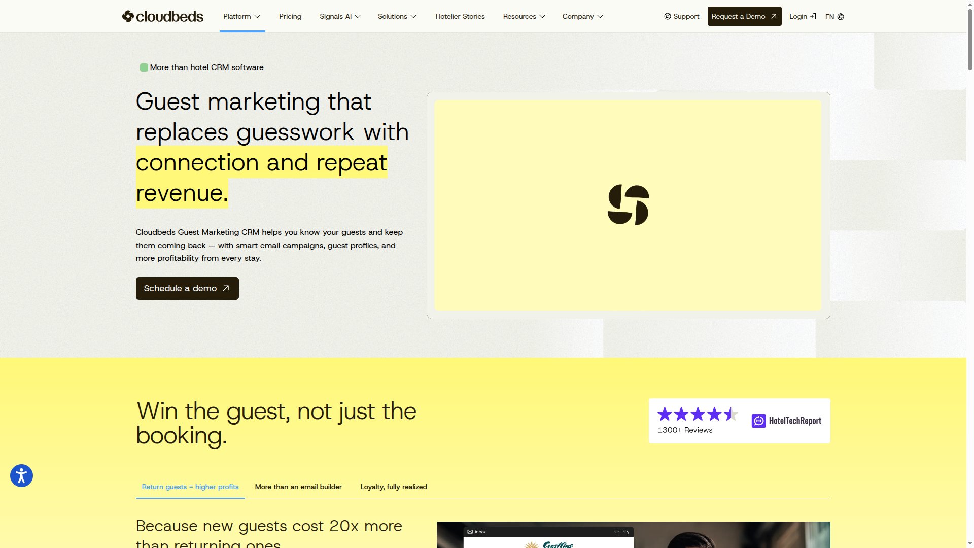This screenshot has height=548, width=974.
Task: Click the inbox icon in the email preview
Action: click(470, 531)
